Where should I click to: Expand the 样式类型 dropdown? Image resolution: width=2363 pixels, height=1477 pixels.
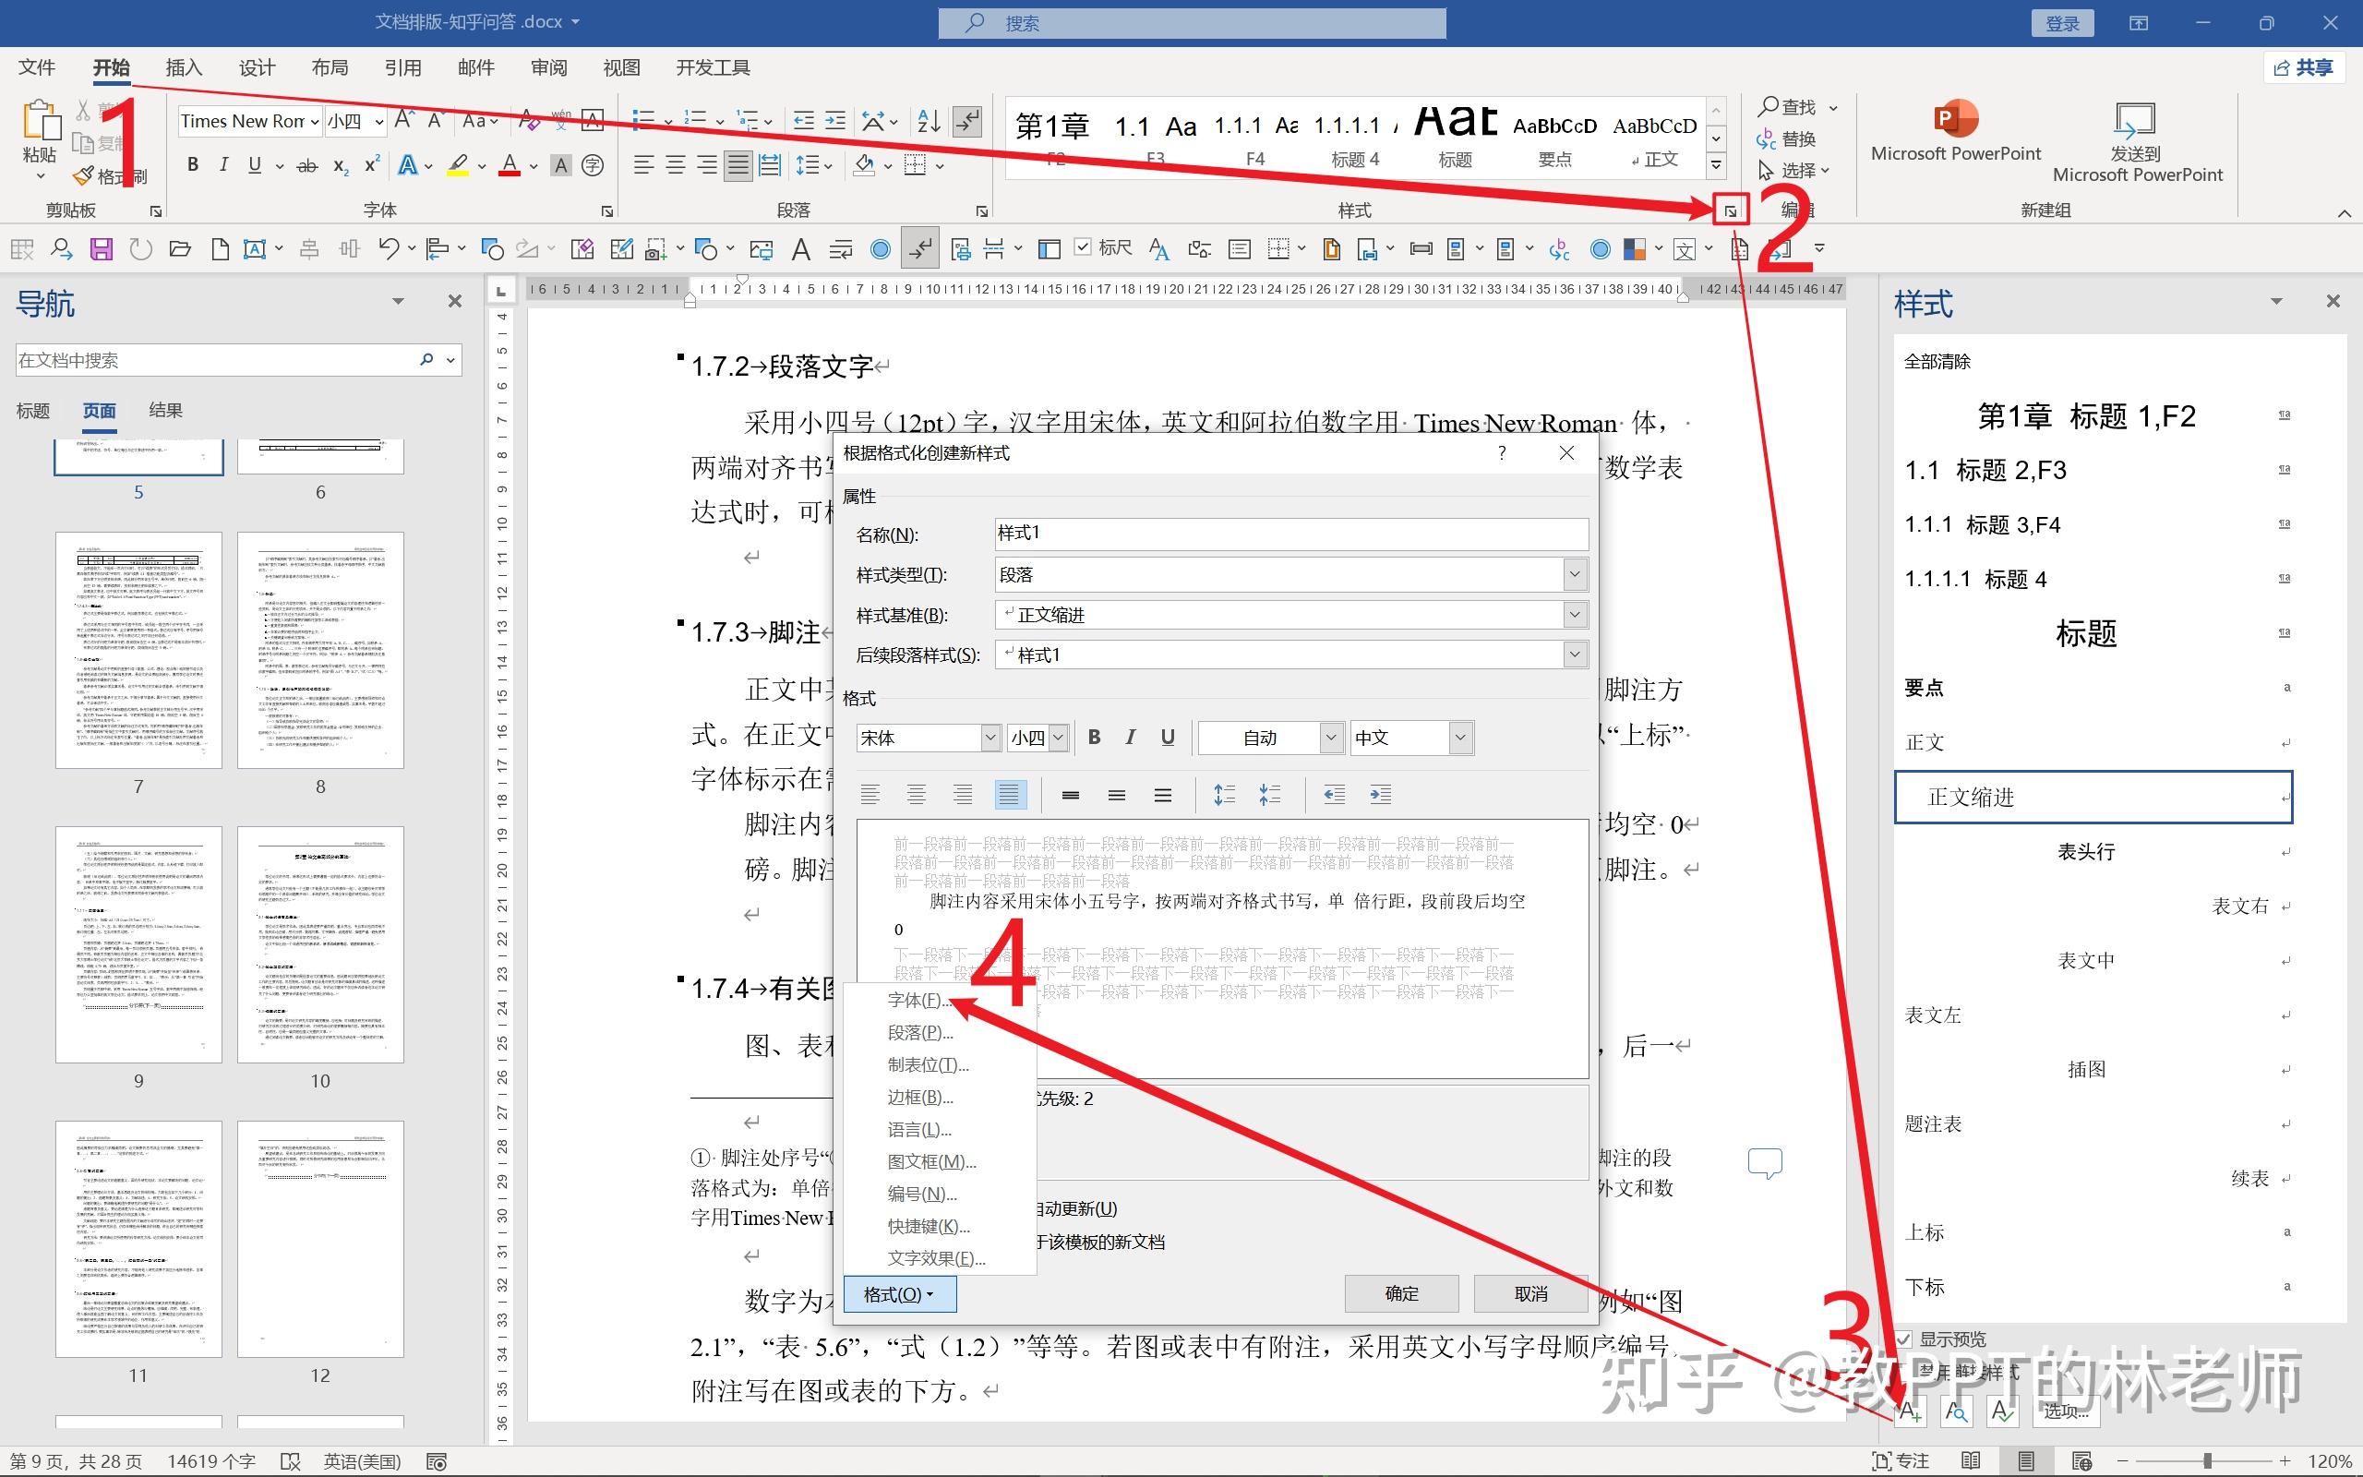pyautogui.click(x=1574, y=575)
